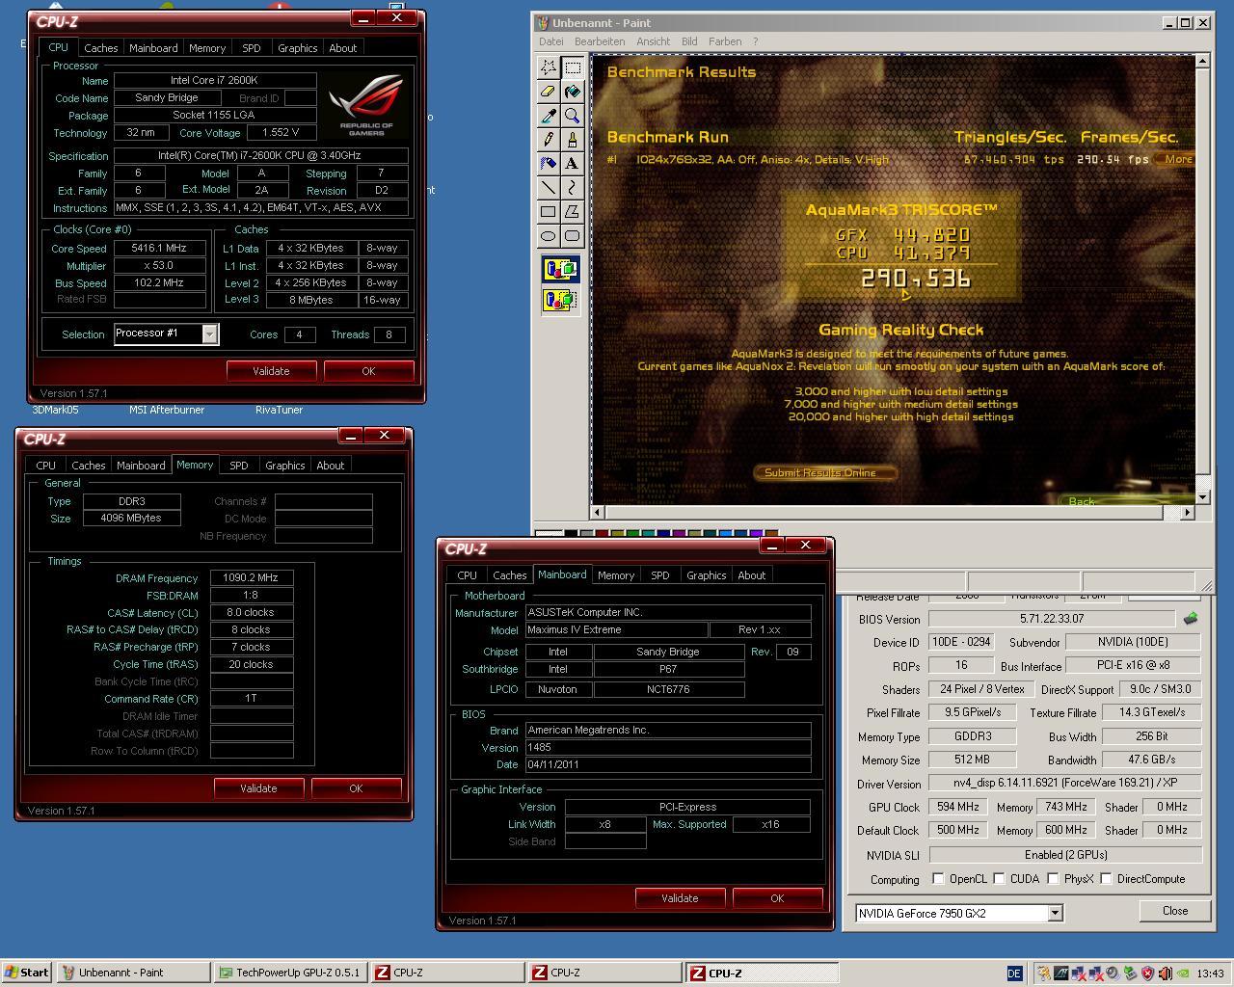Select the Rounded Rectangle tool in Paint
The image size is (1234, 987).
tap(573, 236)
